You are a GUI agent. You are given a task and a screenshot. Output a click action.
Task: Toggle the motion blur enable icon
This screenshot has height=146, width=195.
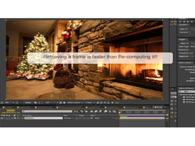(100, 111)
